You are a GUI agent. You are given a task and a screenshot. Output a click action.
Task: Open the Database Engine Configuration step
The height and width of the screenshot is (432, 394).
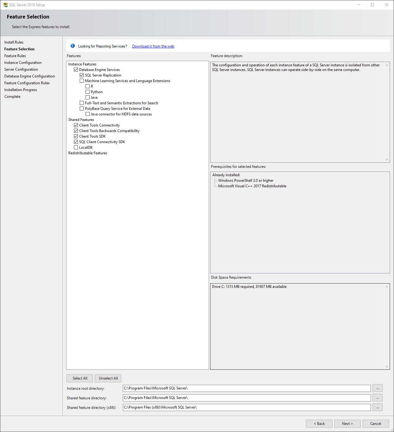30,76
